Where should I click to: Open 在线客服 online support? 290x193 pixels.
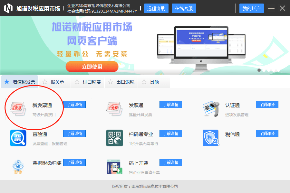(184, 8)
